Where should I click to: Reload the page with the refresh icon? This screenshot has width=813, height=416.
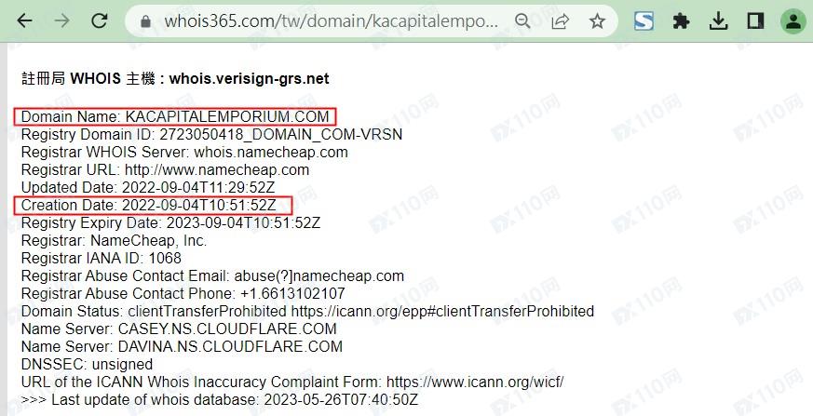(100, 21)
